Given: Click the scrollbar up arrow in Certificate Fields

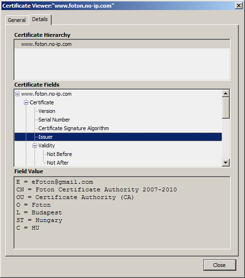Looking at the screenshot, I should [x=226, y=93].
